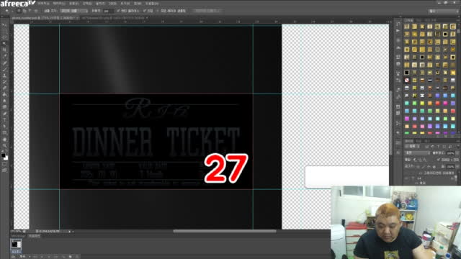This screenshot has height=259, width=461.
Task: Toggle the second checkbox in the options bar
Action: (144, 11)
